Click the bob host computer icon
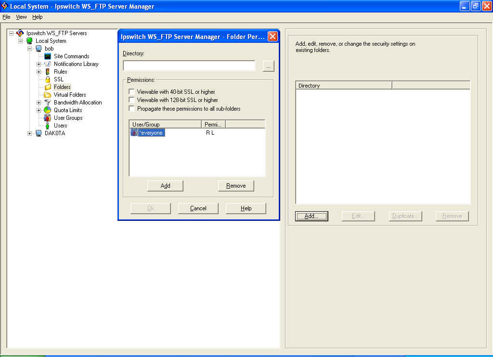The height and width of the screenshot is (357, 493). tap(39, 49)
